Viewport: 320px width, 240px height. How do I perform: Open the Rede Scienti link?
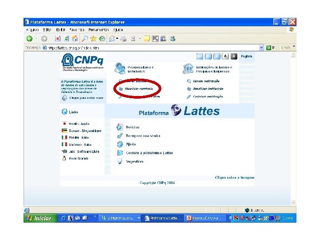click(79, 158)
